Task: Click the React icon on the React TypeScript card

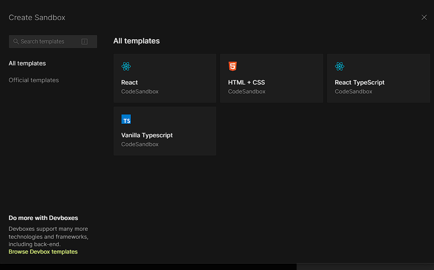Action: 340,66
